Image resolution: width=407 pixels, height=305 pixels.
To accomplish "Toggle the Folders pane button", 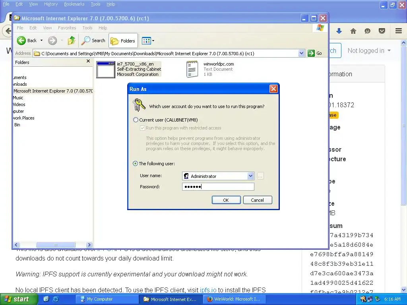I will (x=123, y=41).
